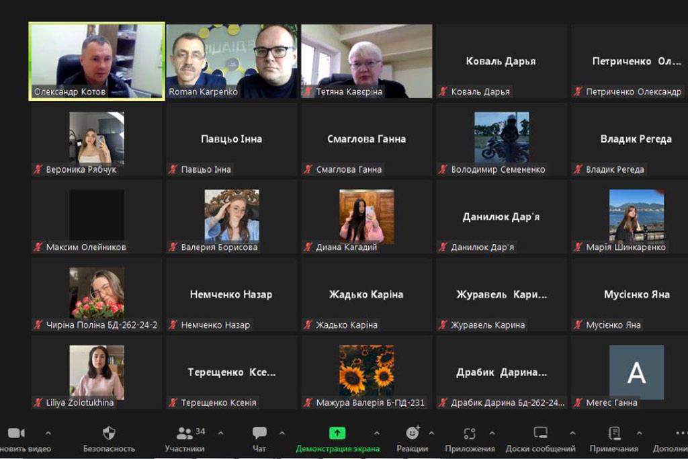Open the Приложения apps icon
688x459 pixels.
pyautogui.click(x=470, y=433)
